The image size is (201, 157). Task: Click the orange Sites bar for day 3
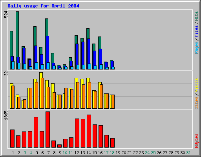click(x=25, y=104)
